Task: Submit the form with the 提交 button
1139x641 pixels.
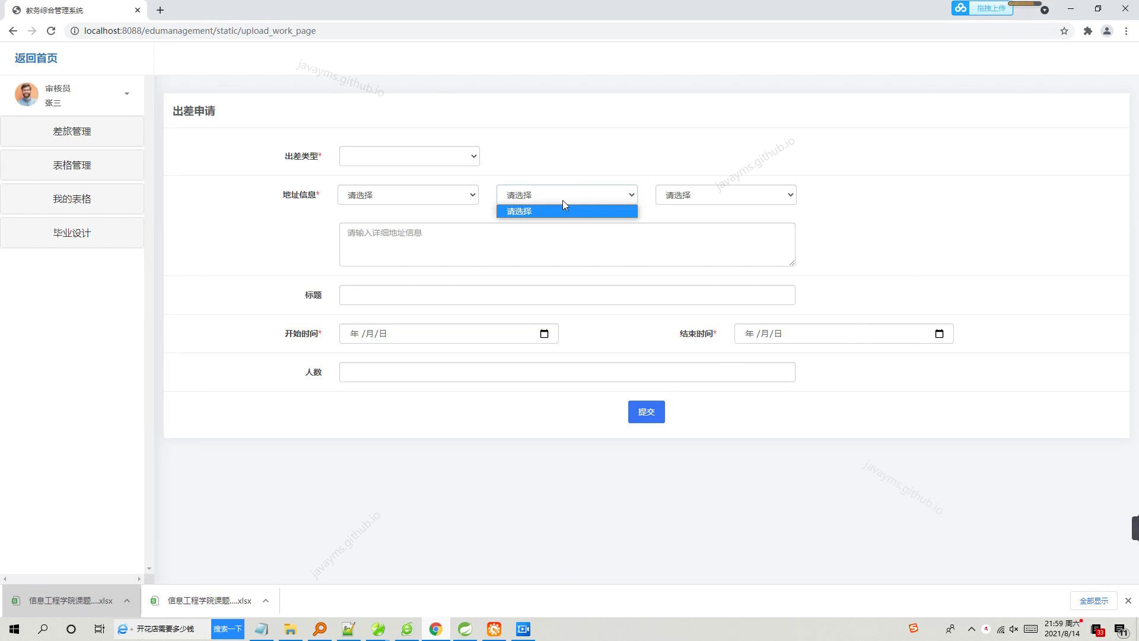Action: [x=646, y=411]
